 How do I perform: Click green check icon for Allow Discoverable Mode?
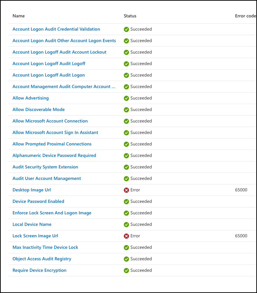click(x=127, y=110)
